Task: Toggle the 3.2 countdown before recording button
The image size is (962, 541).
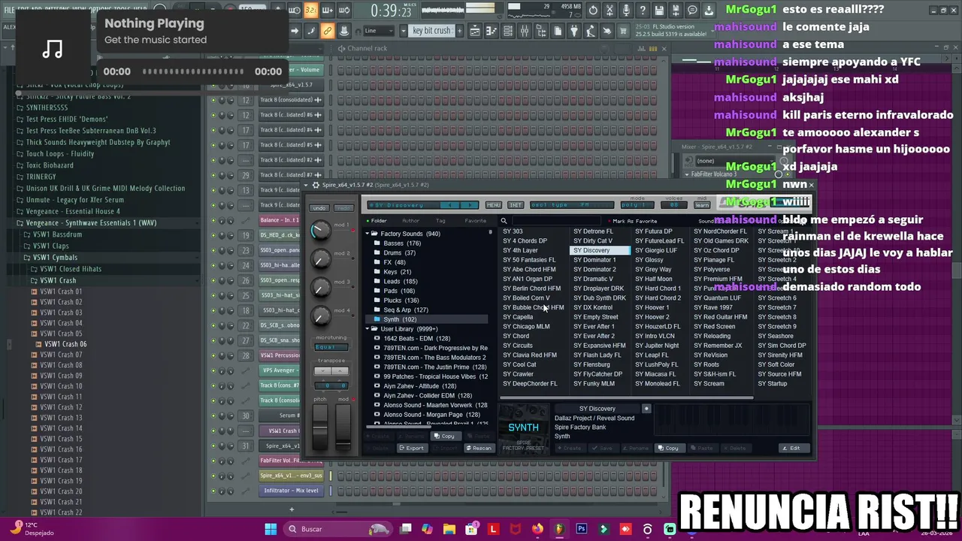Action: [310, 11]
